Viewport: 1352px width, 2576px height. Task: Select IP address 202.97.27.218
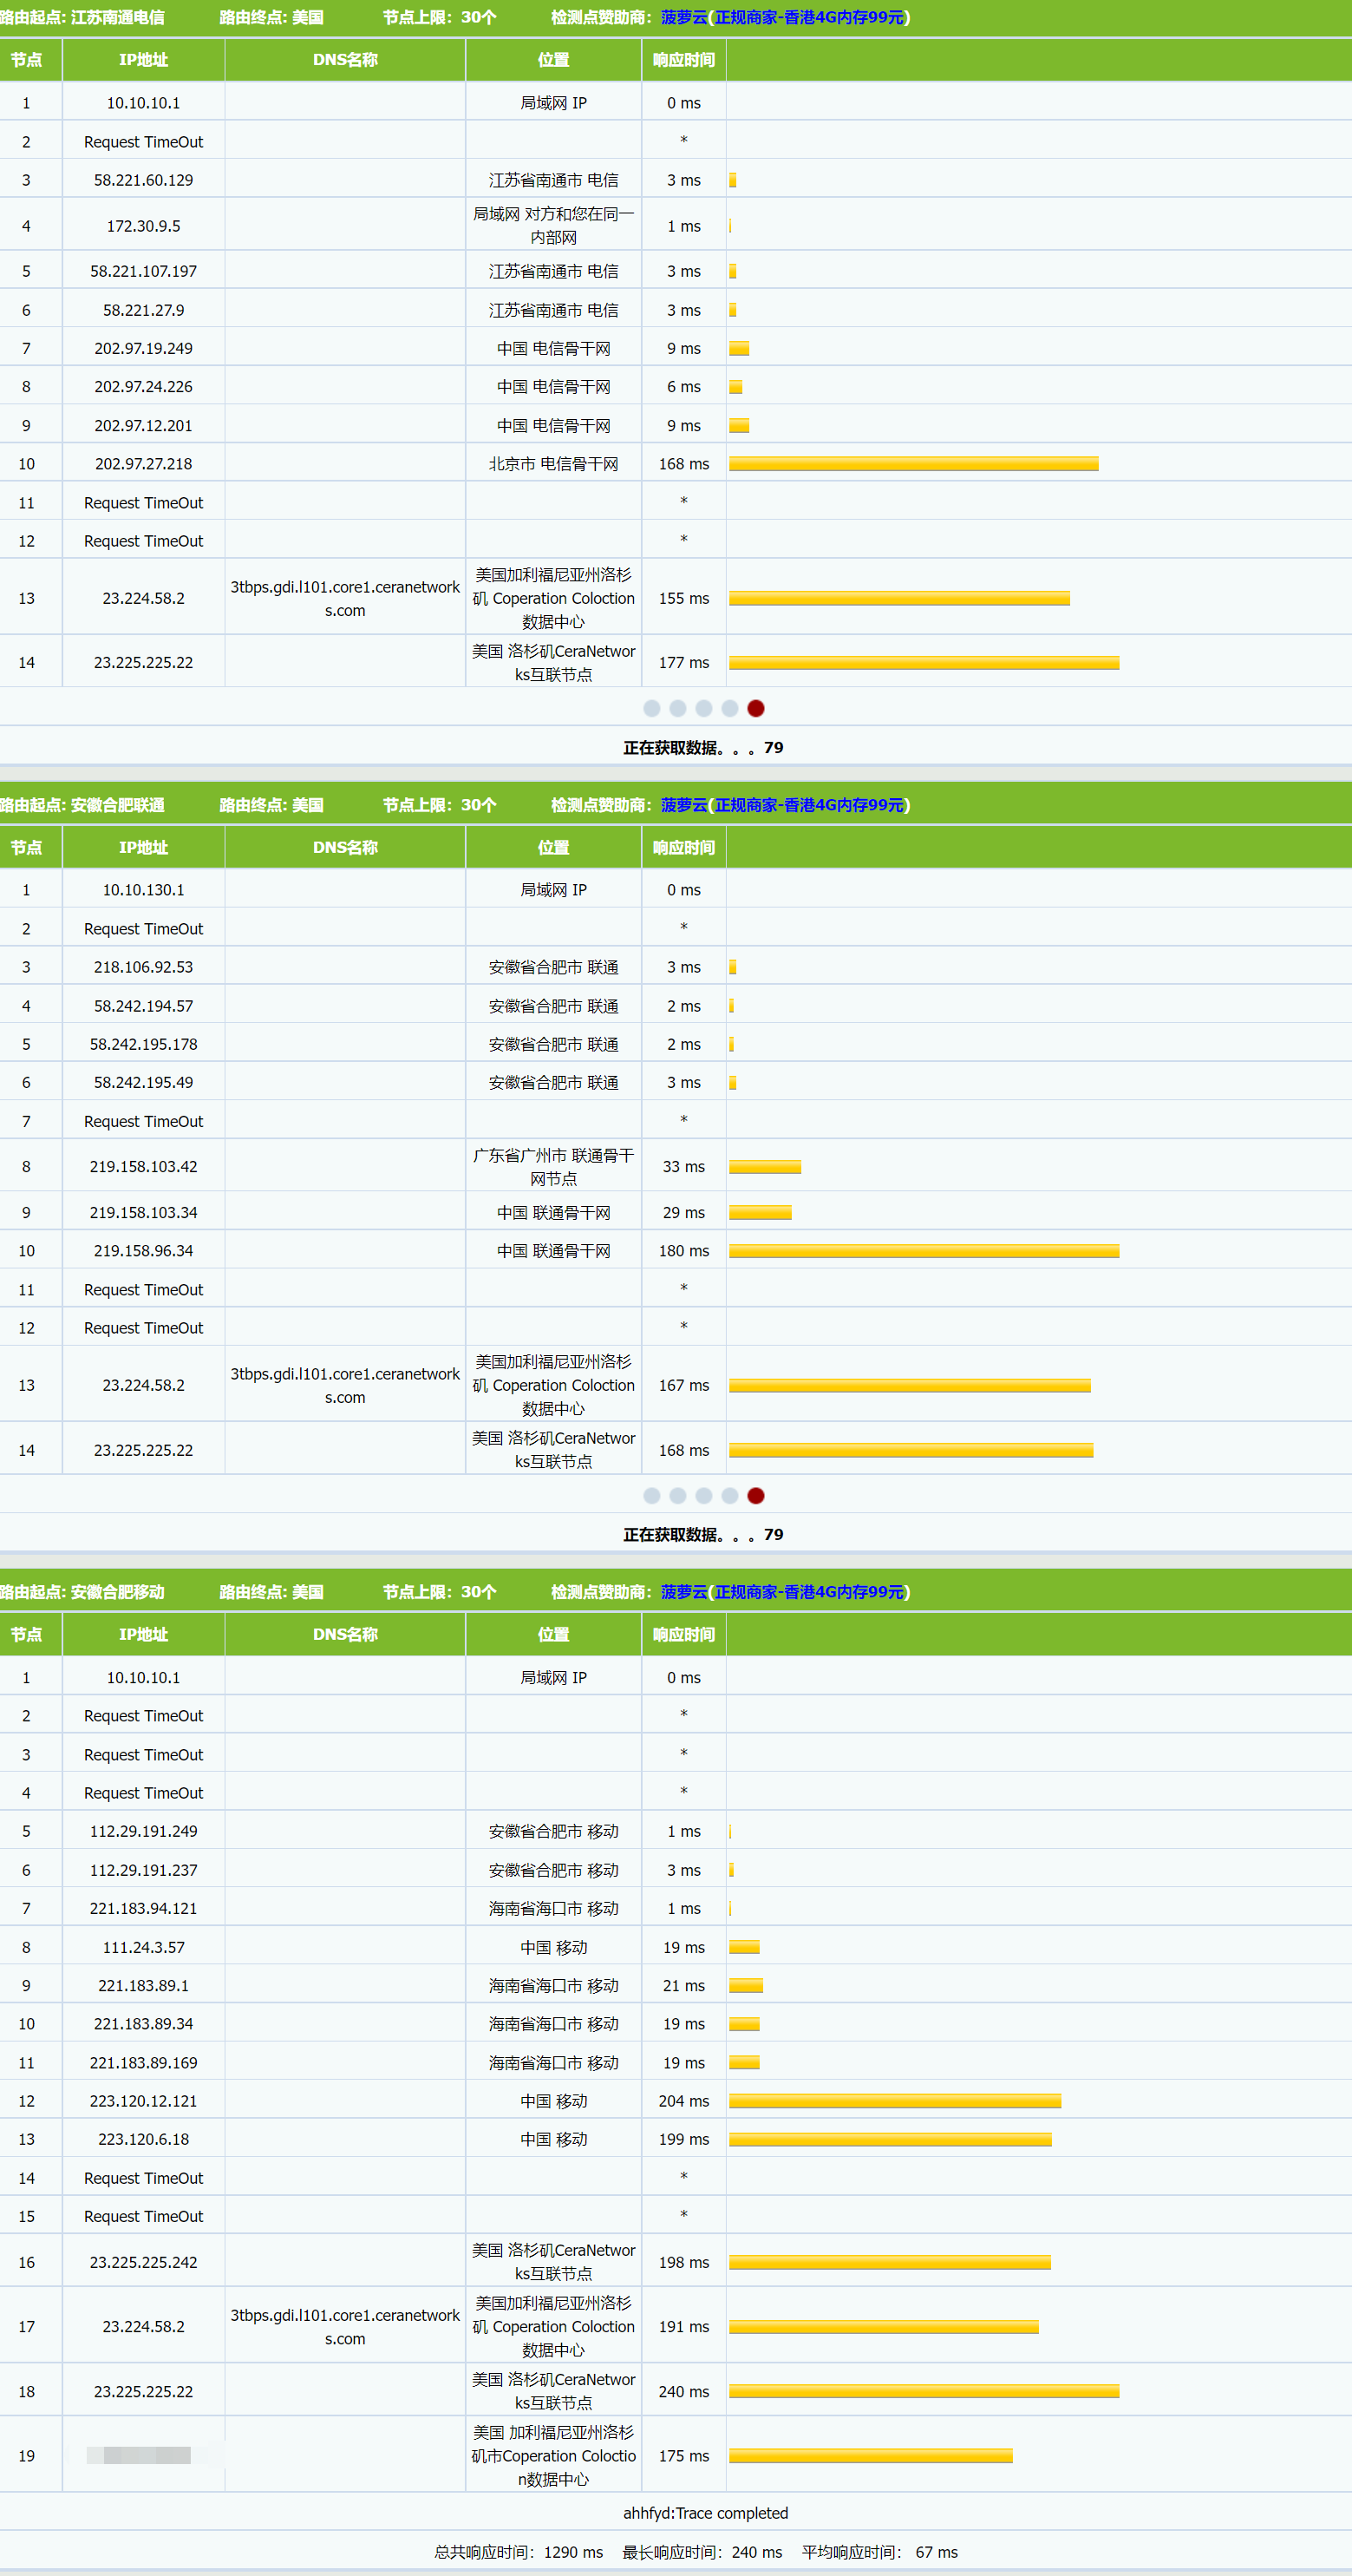click(x=144, y=463)
